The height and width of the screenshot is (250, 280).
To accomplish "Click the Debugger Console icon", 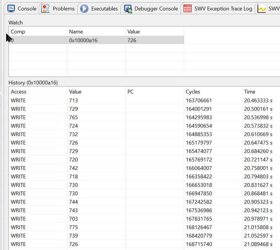I will tap(128, 9).
